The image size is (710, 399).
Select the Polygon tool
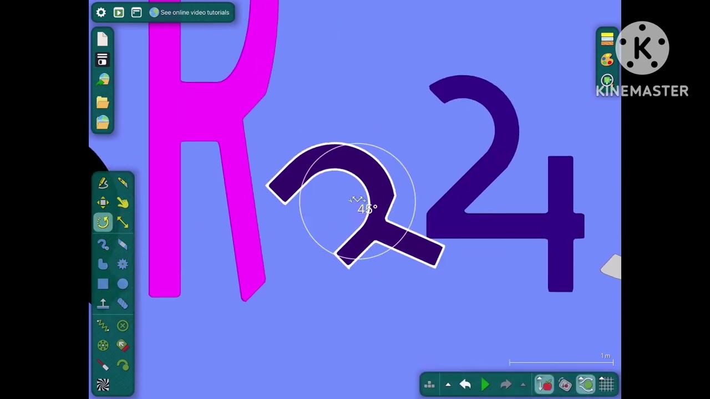pyautogui.click(x=103, y=264)
